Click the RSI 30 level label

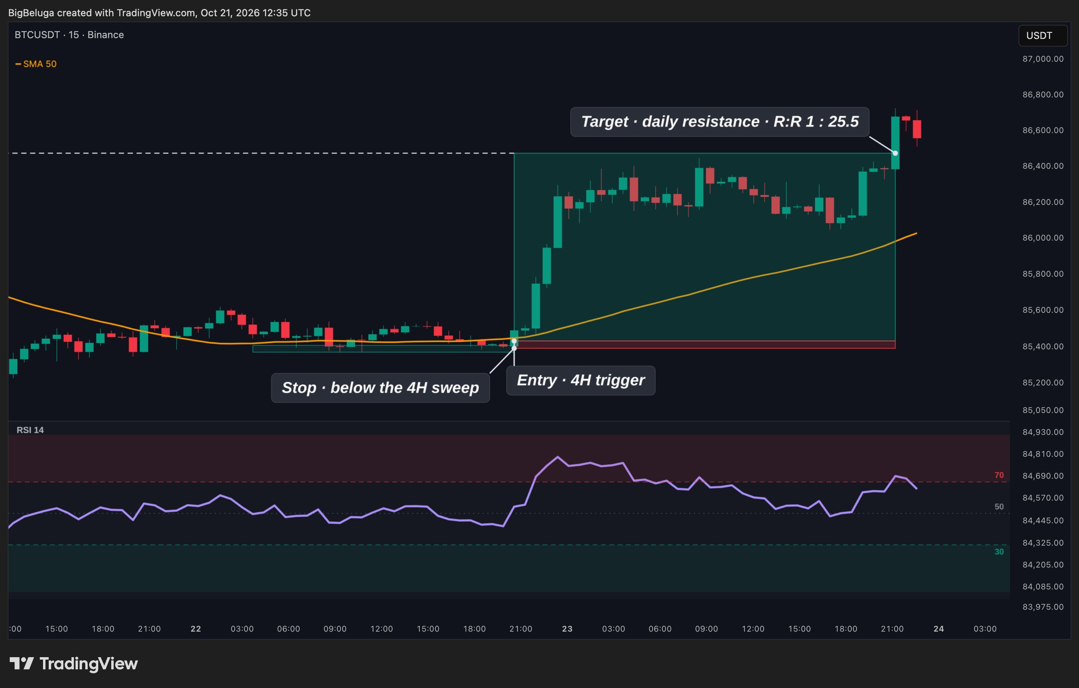pyautogui.click(x=999, y=552)
